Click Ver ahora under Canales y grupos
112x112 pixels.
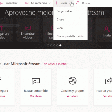pos(72,96)
